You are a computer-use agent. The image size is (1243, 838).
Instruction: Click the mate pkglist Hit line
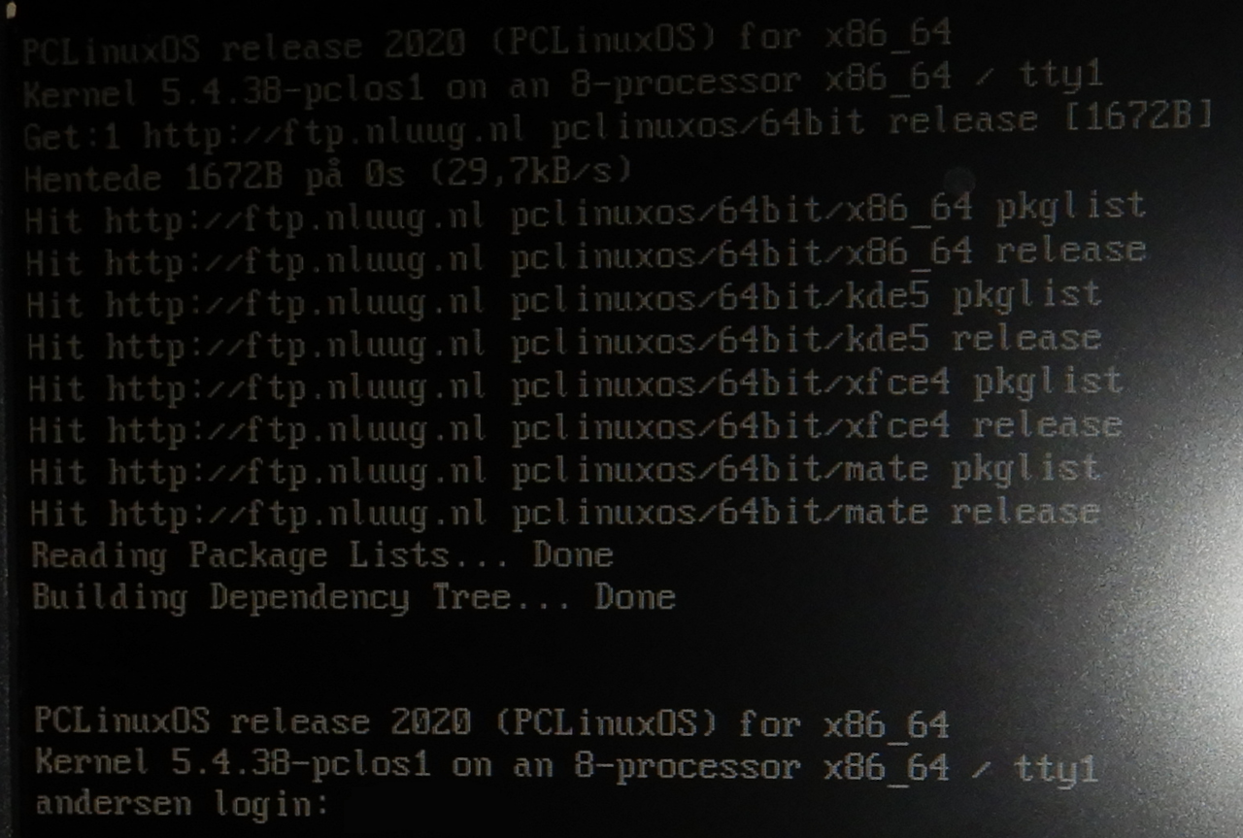coord(565,471)
